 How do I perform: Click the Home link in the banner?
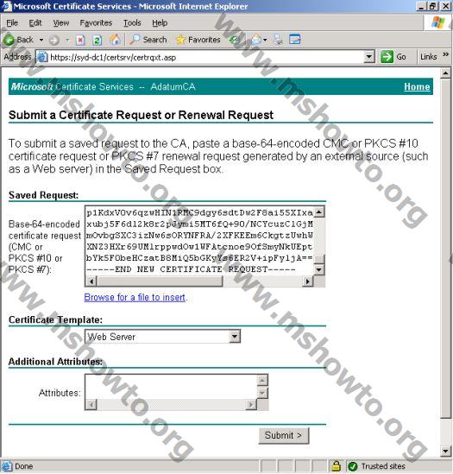pos(417,86)
